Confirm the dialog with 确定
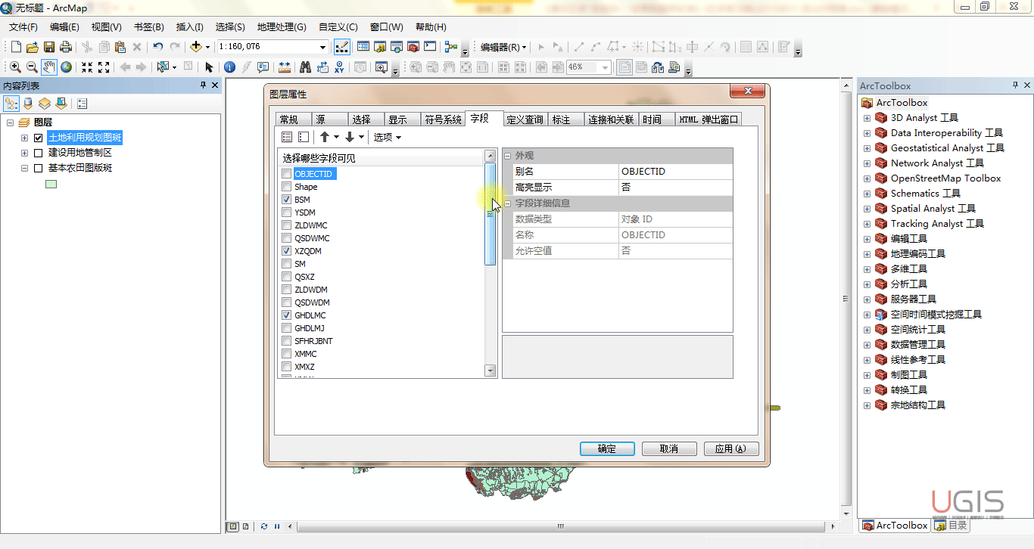 (x=607, y=448)
